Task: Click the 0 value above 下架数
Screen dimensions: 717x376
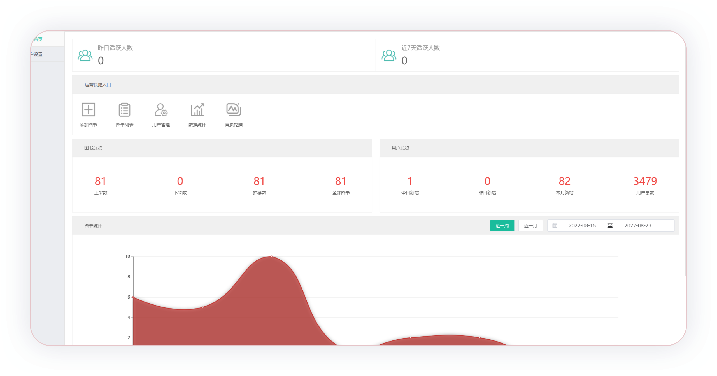Action: (180, 181)
